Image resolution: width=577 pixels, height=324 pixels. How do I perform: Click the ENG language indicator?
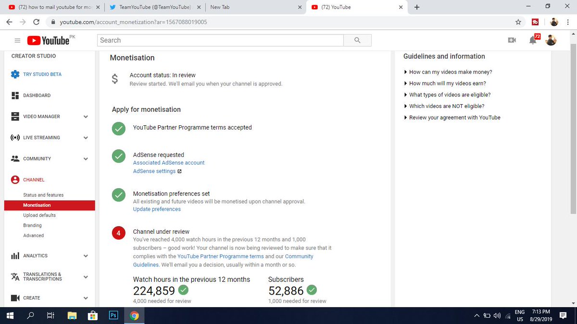pyautogui.click(x=520, y=315)
